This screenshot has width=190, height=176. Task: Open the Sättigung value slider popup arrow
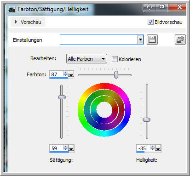pyautogui.click(x=71, y=148)
